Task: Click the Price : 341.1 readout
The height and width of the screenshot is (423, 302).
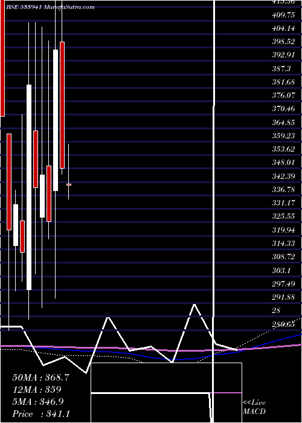Action: (41, 414)
